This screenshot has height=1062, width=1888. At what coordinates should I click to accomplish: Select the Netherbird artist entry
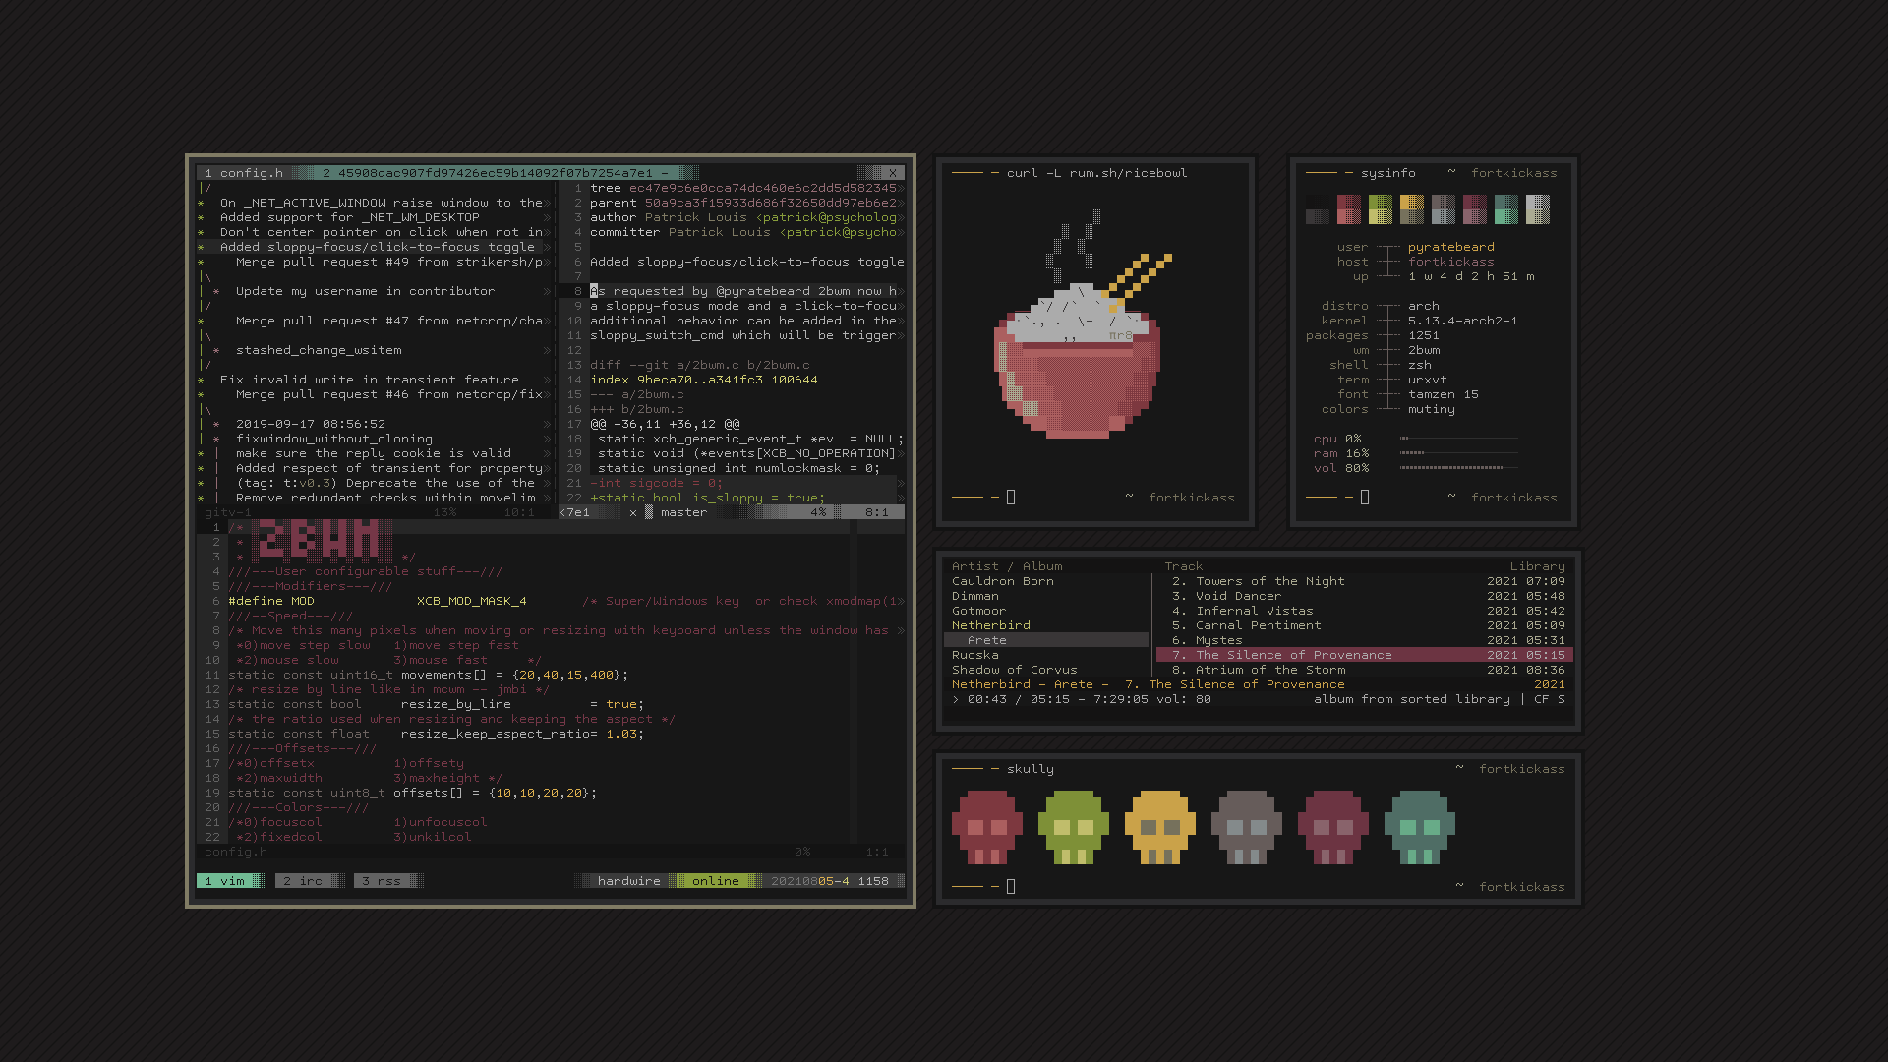coord(990,625)
